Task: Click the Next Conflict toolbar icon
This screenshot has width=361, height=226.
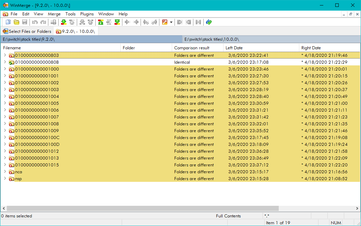Action: click(82, 22)
